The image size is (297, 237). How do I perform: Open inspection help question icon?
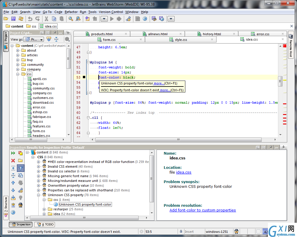coord(13,212)
